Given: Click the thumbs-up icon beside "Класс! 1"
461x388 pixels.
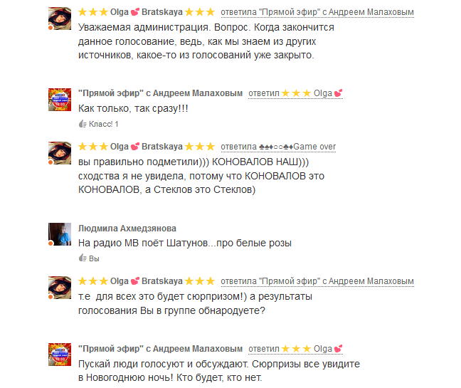Looking at the screenshot, I should tap(83, 124).
